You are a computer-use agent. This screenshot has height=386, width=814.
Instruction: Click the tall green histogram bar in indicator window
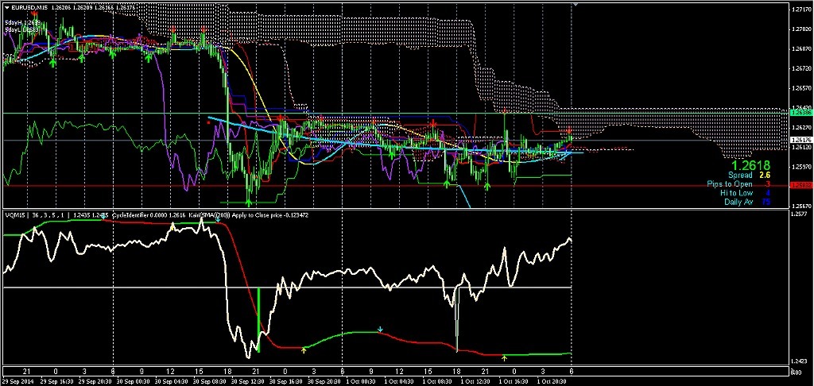click(258, 319)
